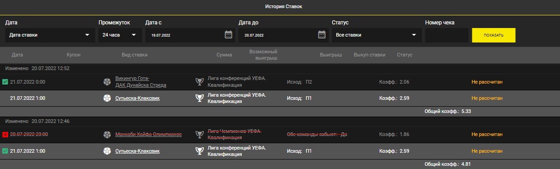This screenshot has height=169, width=560.
Task: Expand the Дата ставки dropdown
Action: tap(50, 35)
